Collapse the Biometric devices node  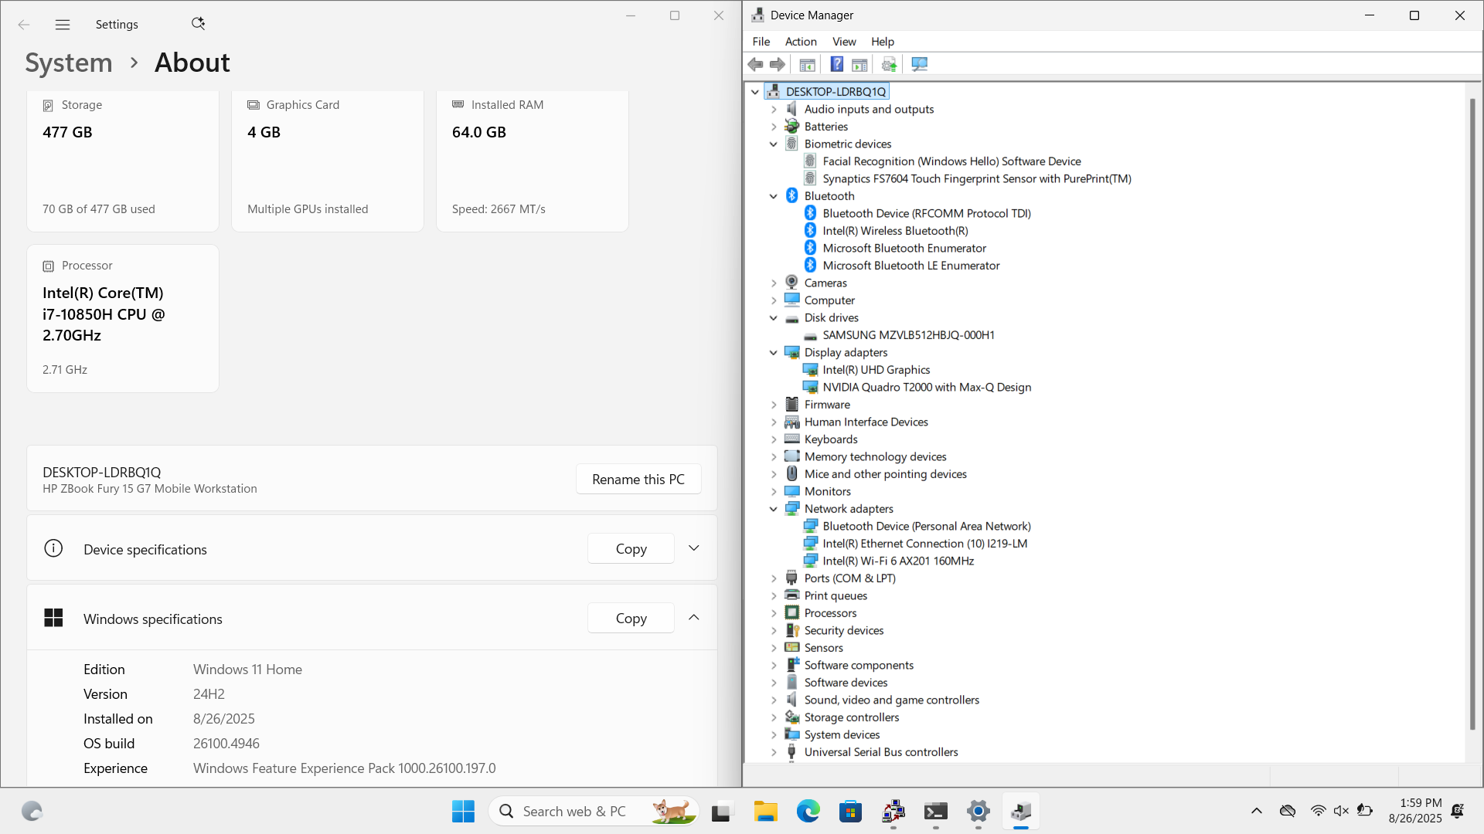coord(774,144)
